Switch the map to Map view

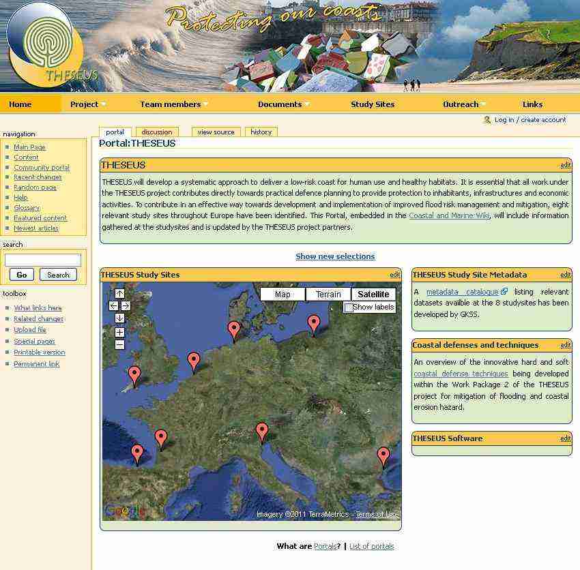pyautogui.click(x=282, y=295)
